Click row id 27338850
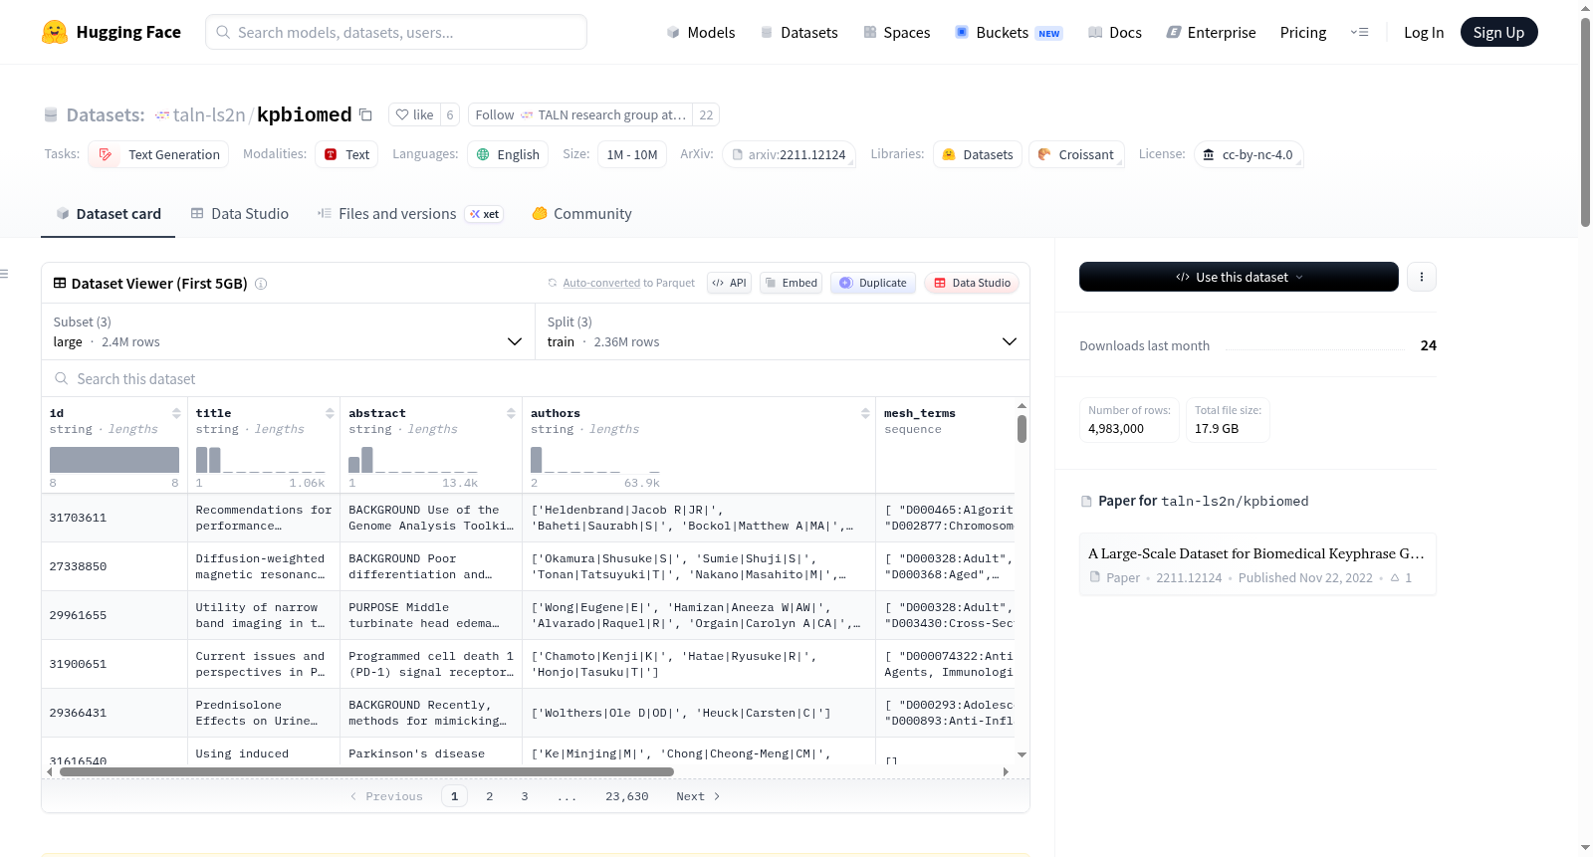 (78, 566)
